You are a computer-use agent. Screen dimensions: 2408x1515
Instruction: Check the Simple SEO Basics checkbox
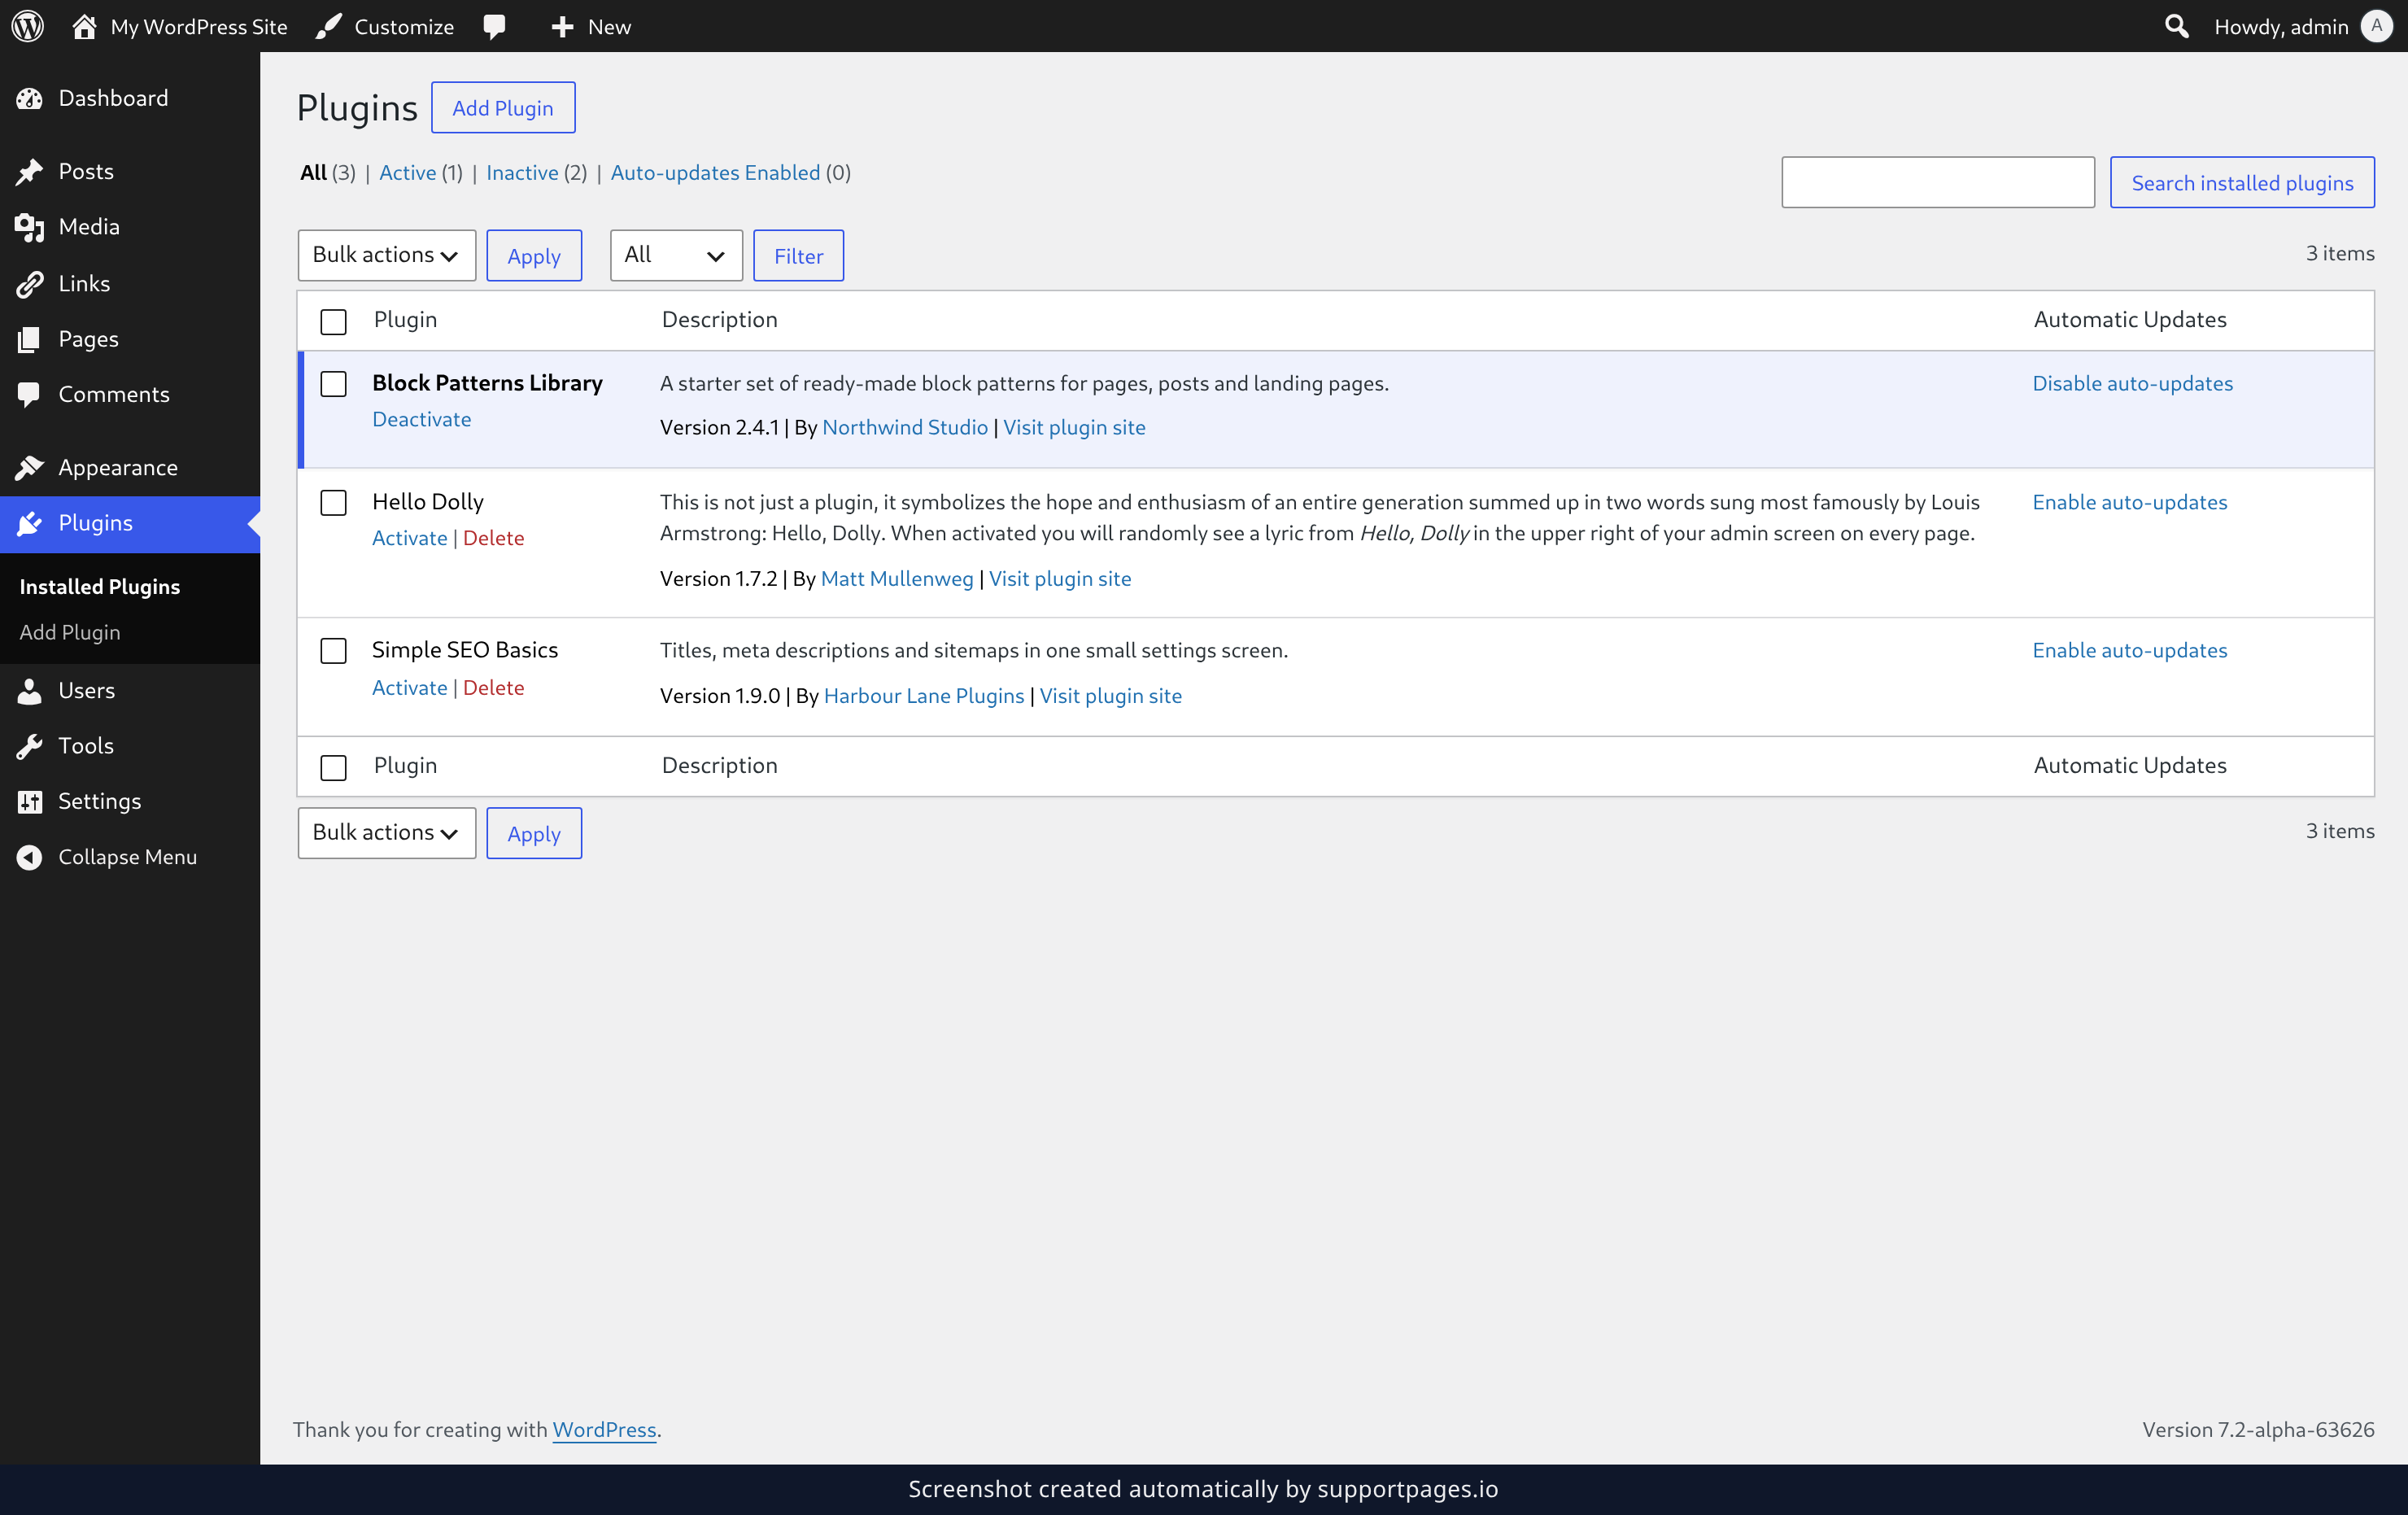click(x=333, y=651)
